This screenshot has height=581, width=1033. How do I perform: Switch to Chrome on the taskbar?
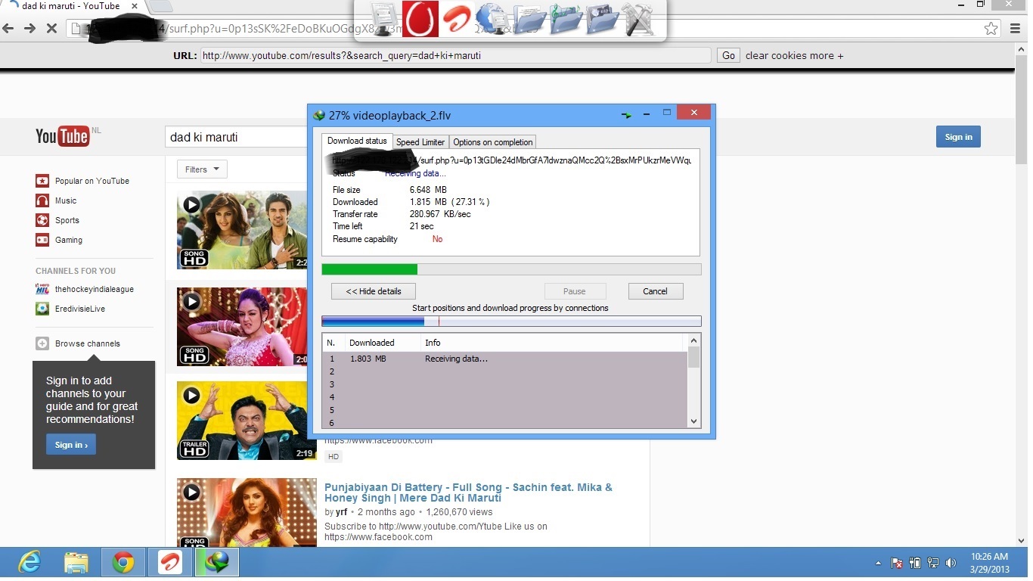click(123, 562)
